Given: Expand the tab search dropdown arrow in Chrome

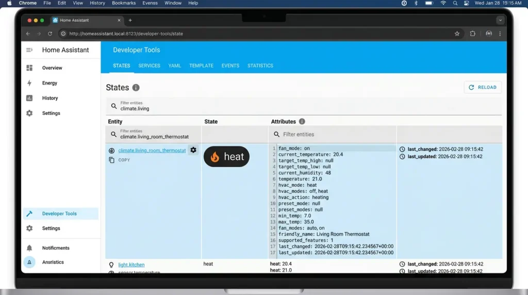Looking at the screenshot, I should click(x=500, y=20).
